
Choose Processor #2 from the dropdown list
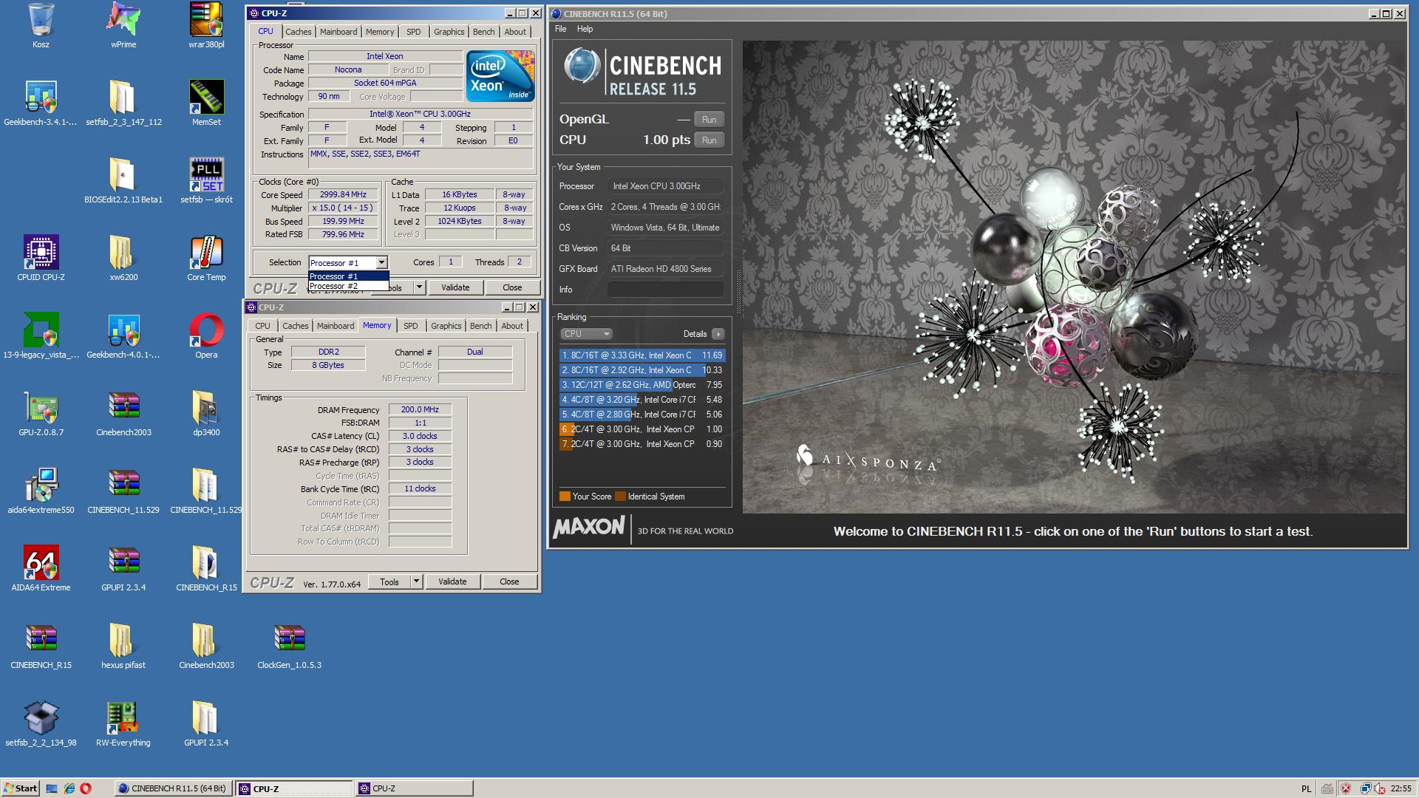click(347, 286)
